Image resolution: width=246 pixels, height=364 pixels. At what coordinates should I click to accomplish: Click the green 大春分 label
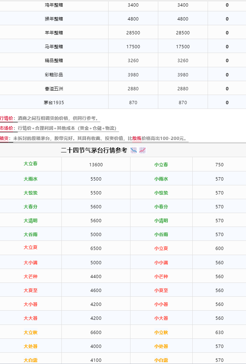30,207
